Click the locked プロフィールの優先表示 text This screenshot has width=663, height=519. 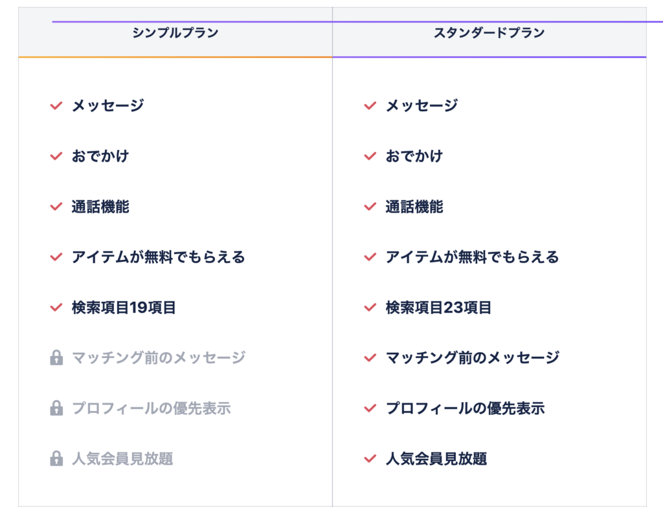(151, 408)
